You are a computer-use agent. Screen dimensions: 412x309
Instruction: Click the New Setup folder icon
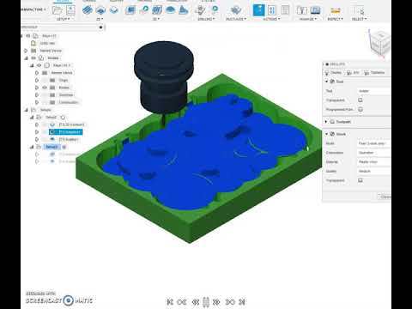click(x=58, y=10)
